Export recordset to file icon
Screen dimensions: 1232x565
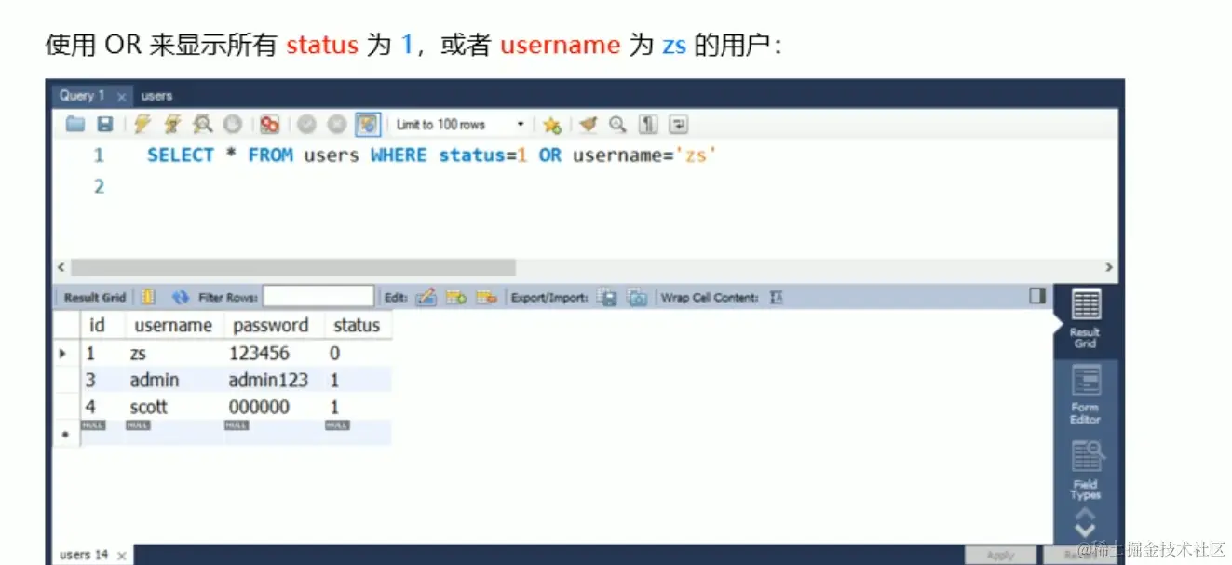[607, 297]
